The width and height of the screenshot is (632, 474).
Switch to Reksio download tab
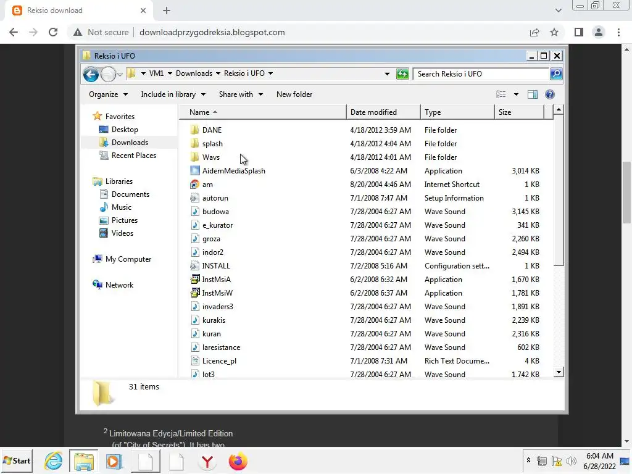[x=78, y=10]
